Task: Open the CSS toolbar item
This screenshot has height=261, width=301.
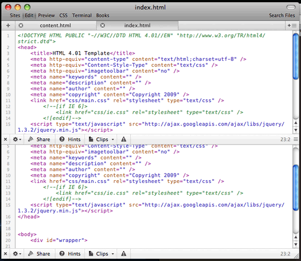Action: point(64,16)
